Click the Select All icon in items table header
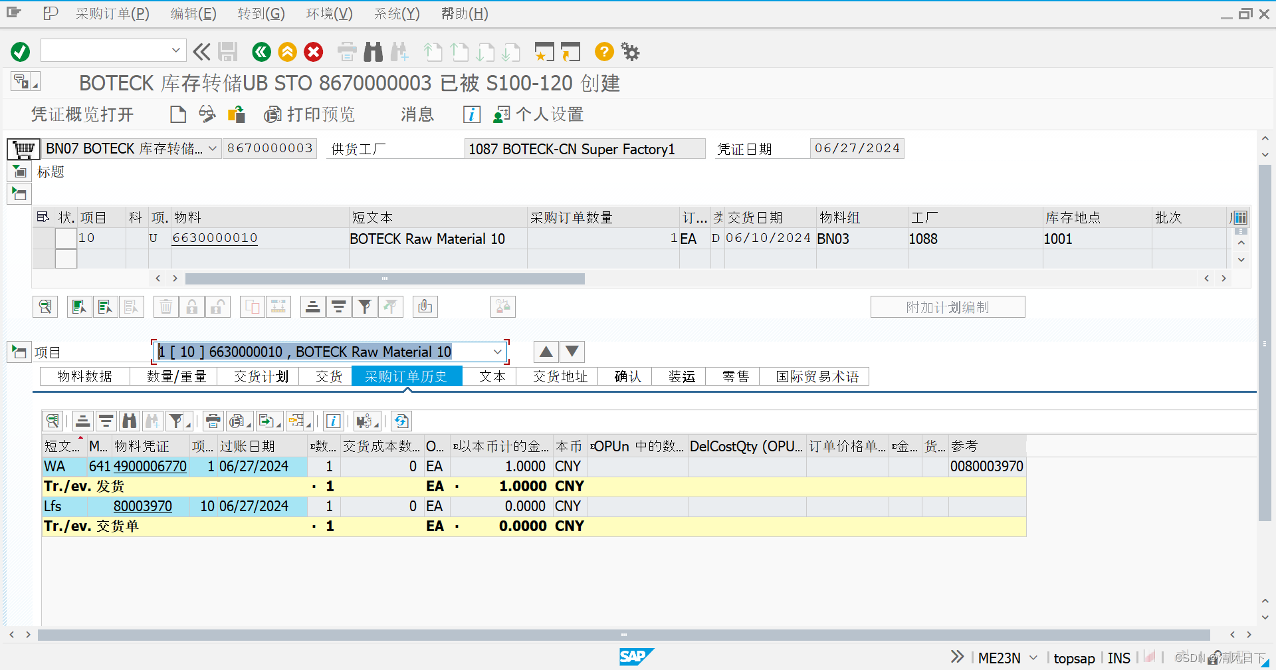 [x=43, y=217]
